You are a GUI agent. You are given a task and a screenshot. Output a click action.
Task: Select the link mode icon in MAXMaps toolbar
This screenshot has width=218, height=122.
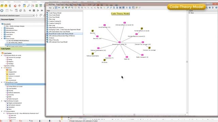click(x=59, y=7)
